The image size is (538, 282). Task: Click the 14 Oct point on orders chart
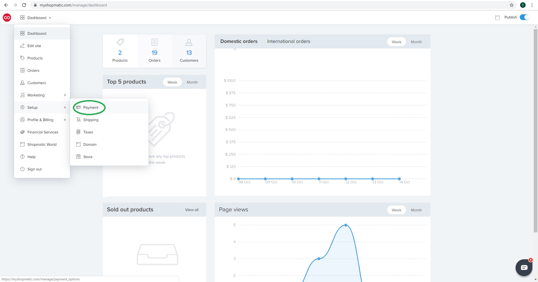(399, 179)
